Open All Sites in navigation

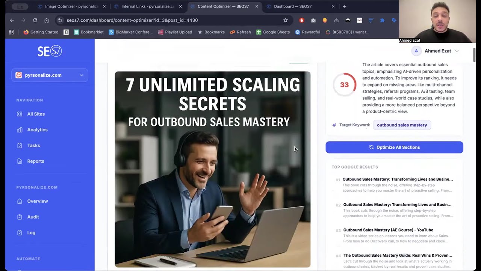click(x=36, y=114)
